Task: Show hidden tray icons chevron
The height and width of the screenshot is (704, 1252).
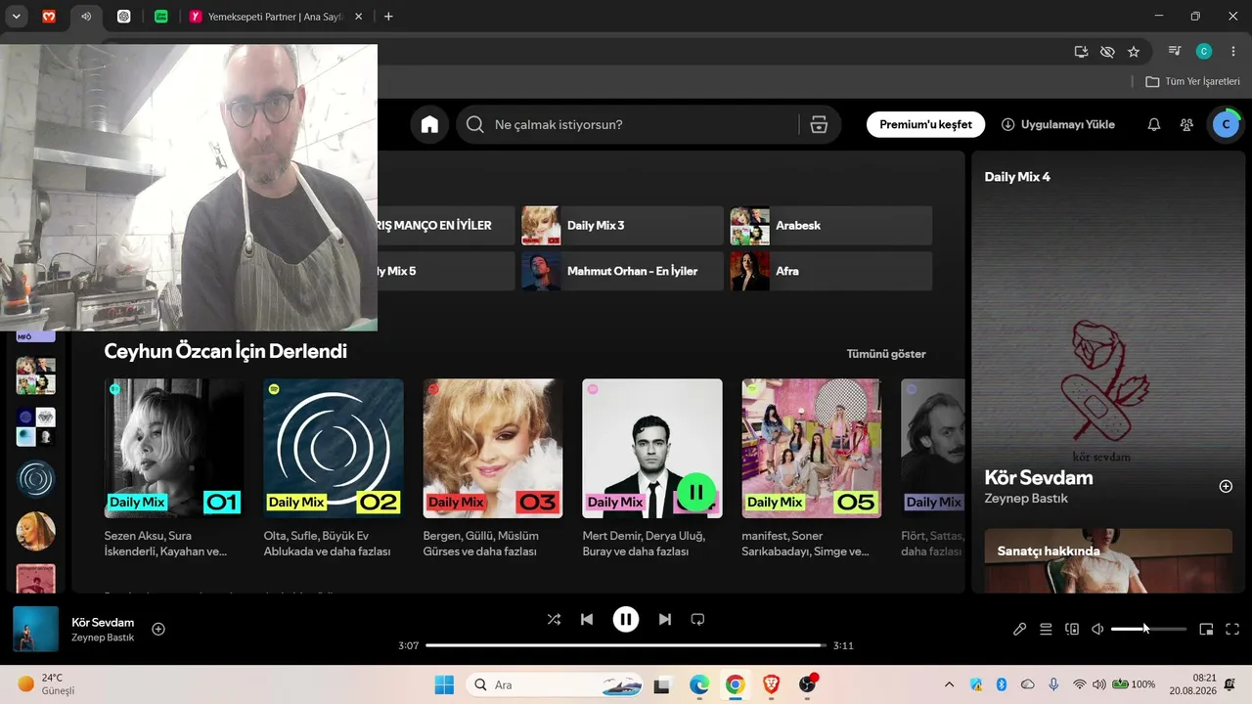Action: (949, 684)
